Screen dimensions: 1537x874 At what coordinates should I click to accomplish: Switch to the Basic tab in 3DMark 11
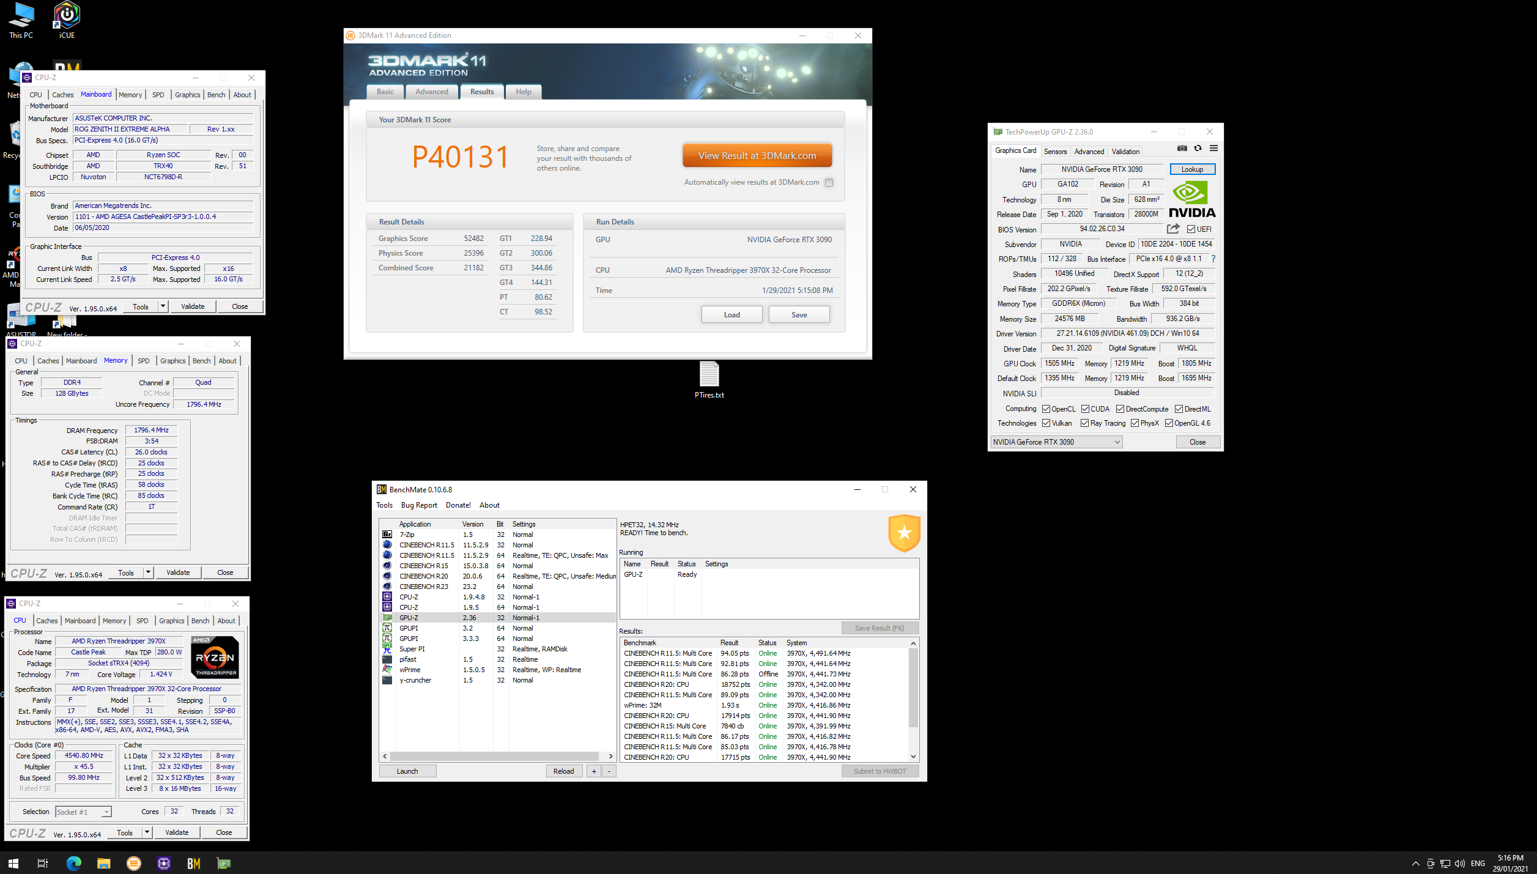coord(385,92)
